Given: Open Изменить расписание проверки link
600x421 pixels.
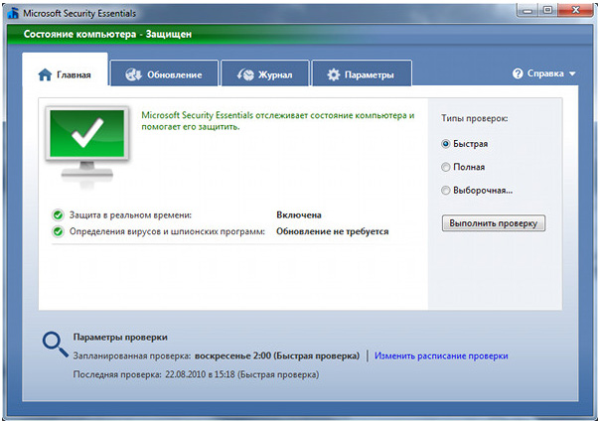Looking at the screenshot, I should tap(441, 355).
